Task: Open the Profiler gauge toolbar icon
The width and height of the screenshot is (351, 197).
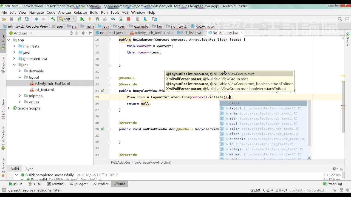Action: (113, 19)
